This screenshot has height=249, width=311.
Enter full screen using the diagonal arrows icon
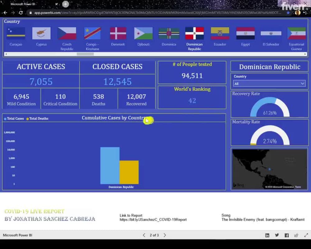(x=306, y=235)
